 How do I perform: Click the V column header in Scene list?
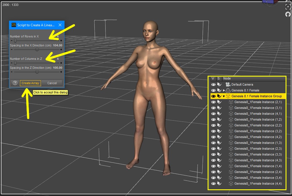pos(213,78)
